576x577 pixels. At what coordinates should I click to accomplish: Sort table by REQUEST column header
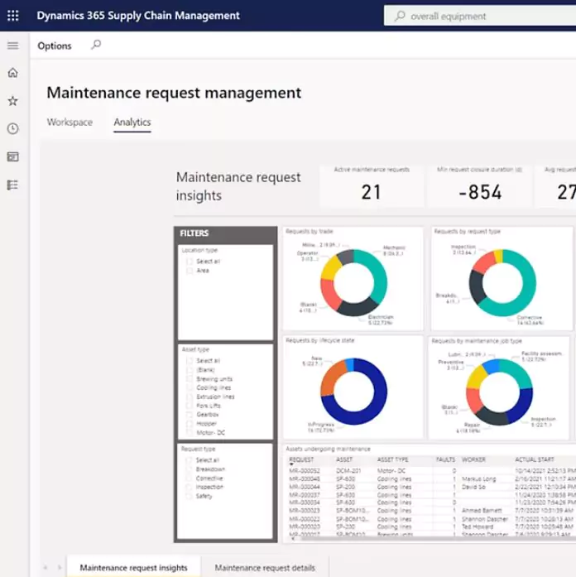[301, 459]
